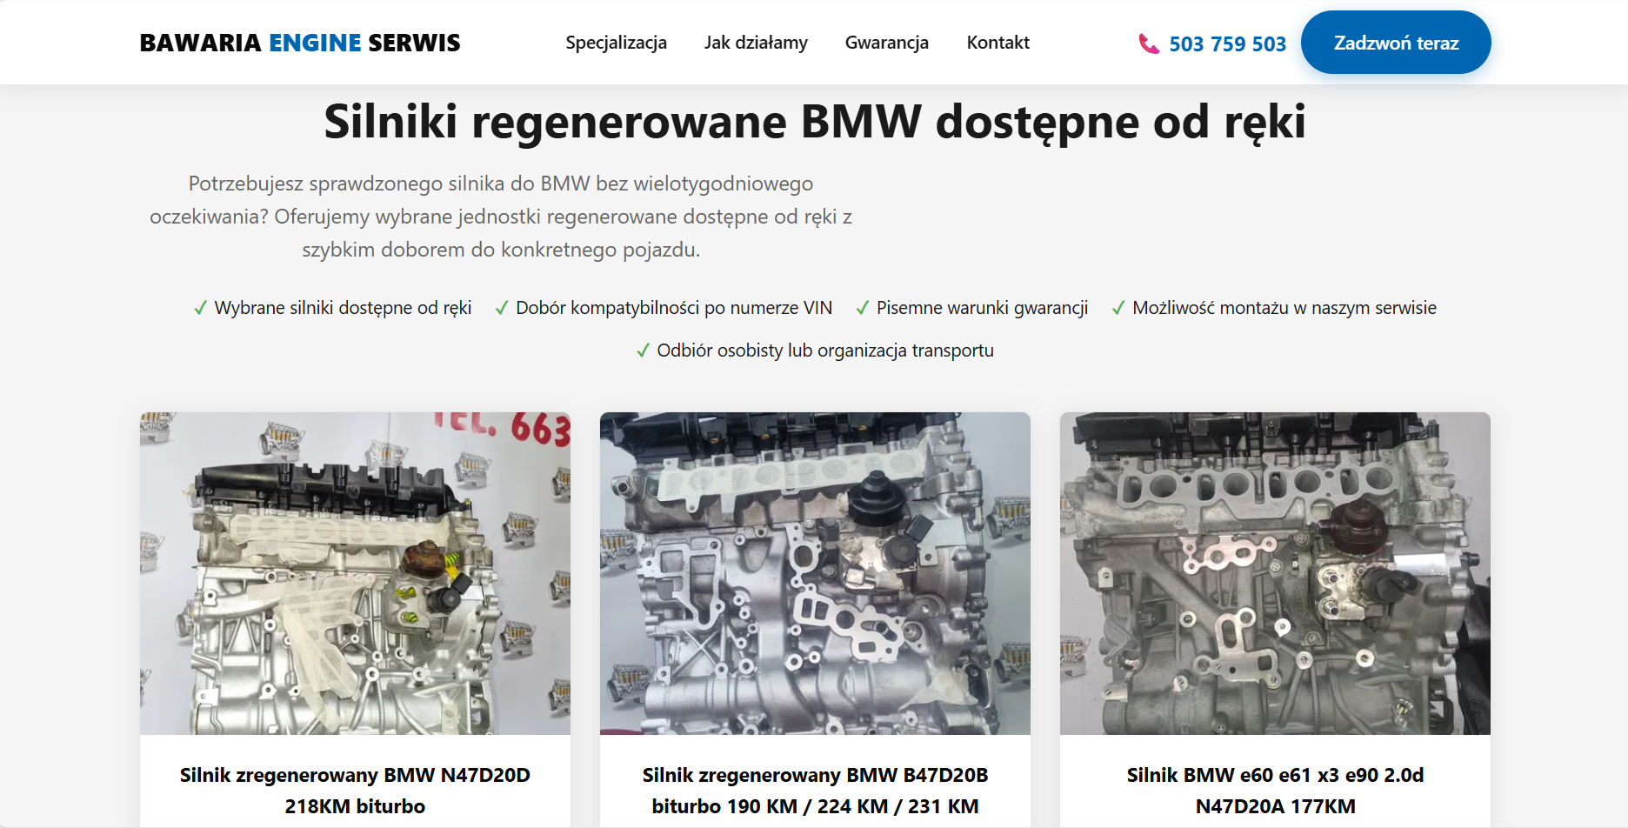This screenshot has height=828, width=1628.
Task: Click 'Pisemne warunki gwarancji' text
Action: pos(982,308)
